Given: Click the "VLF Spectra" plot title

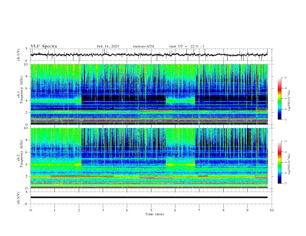Looking at the screenshot, I should pyautogui.click(x=44, y=46).
